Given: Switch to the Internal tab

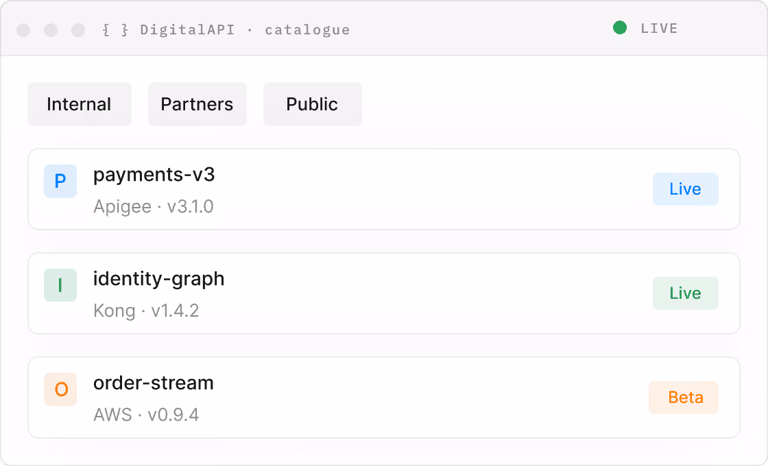Looking at the screenshot, I should [x=80, y=104].
